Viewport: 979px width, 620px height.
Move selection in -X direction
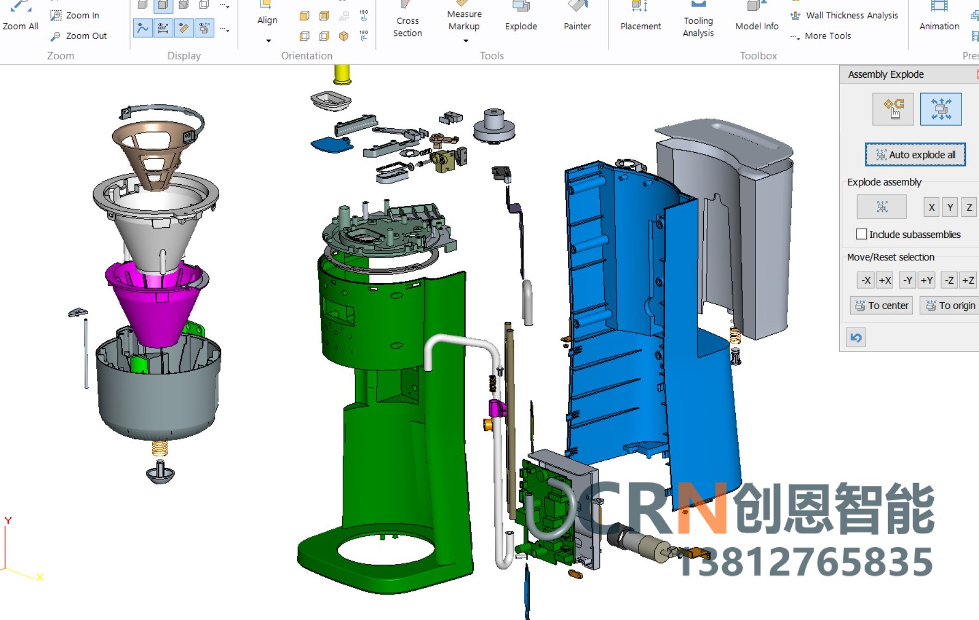click(x=866, y=280)
